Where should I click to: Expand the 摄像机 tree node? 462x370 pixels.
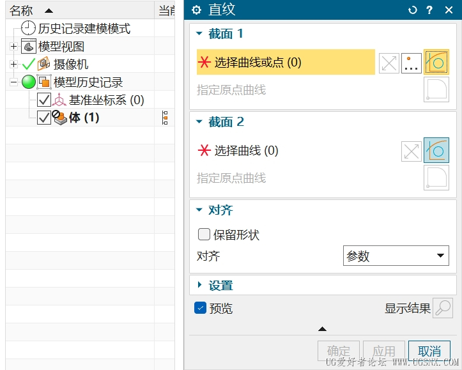(x=13, y=64)
